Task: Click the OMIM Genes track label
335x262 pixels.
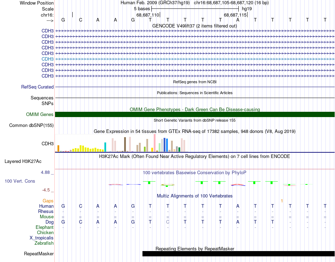Action: 40,114
